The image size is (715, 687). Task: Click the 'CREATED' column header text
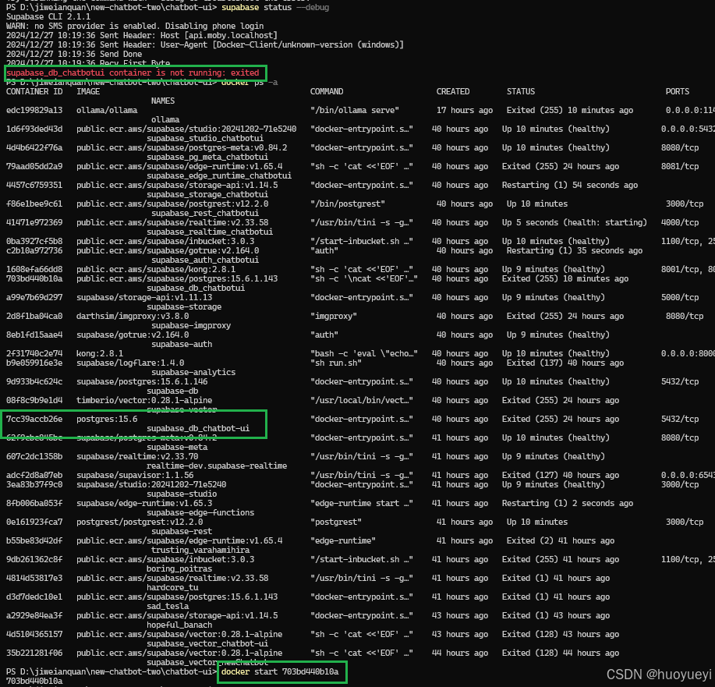pos(453,91)
